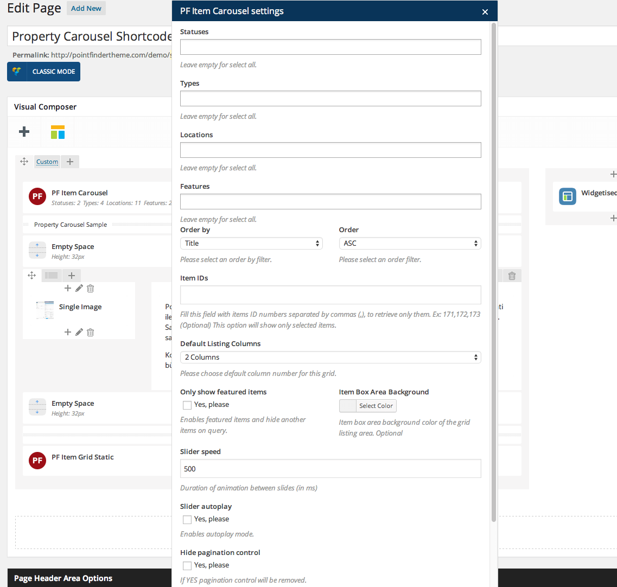
Task: Click the Custom row layout link
Action: point(47,162)
